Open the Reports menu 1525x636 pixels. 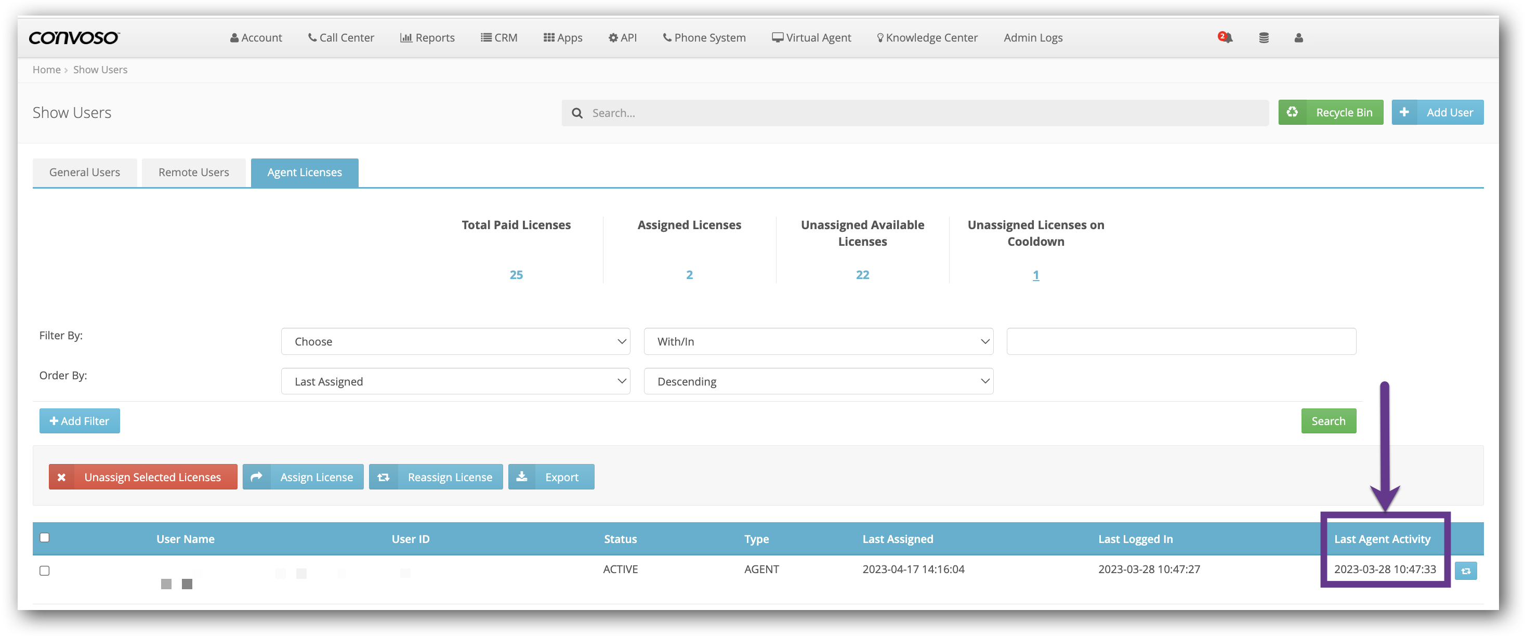427,38
